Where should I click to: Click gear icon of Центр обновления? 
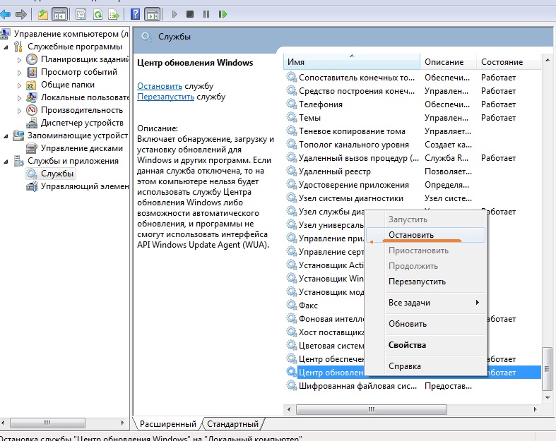[x=292, y=372]
